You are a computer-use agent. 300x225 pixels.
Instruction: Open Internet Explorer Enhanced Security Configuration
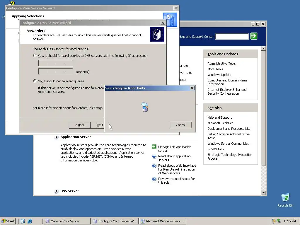click(x=227, y=91)
